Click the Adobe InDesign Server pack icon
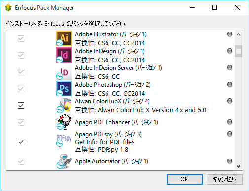The image size is (249, 191). 64,72
